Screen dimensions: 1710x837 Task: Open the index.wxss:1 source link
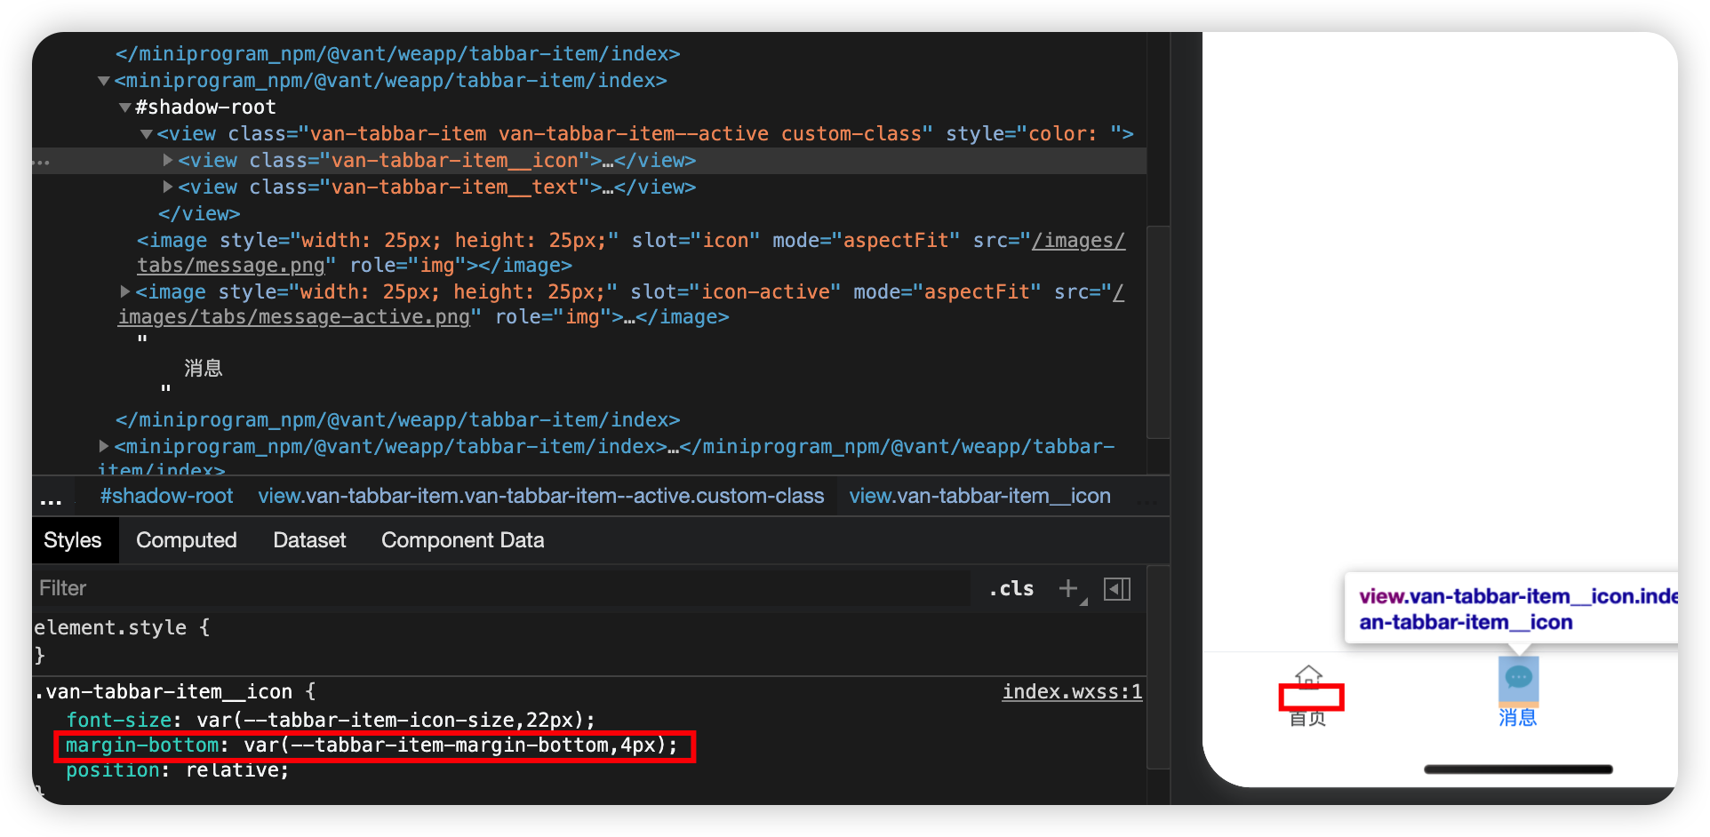[x=1072, y=691]
